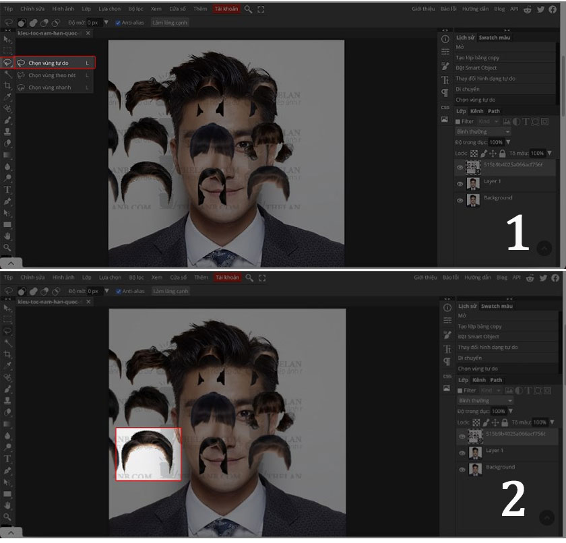Click the red 'Tài khoản' button in the top menu bar
The width and height of the screenshot is (566, 543).
(226, 9)
